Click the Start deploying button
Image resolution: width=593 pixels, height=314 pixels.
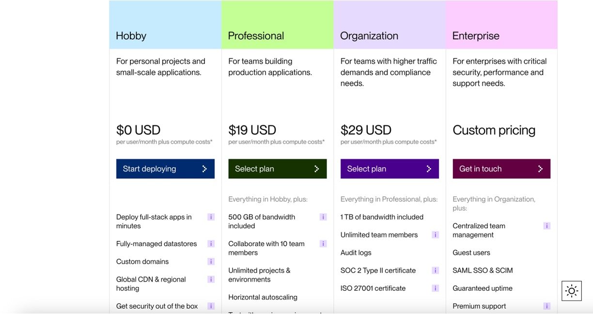(x=165, y=169)
